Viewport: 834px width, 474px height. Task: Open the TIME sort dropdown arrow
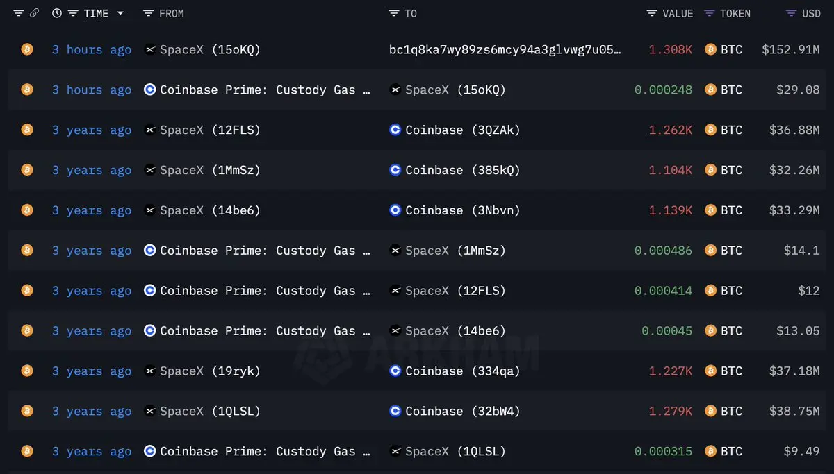pos(120,13)
